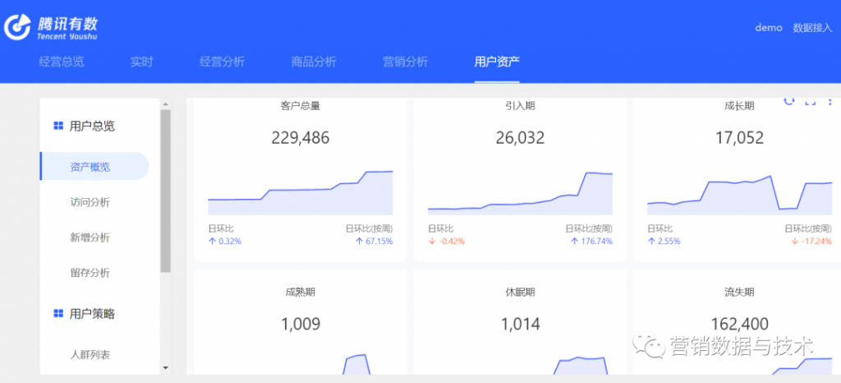This screenshot has width=841, height=383.
Task: Click the 用户总览 grid icon
Action: 58,126
